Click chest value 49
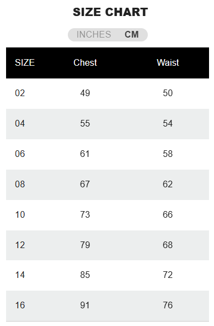Screen dimensions: 214x326 pyautogui.click(x=85, y=93)
